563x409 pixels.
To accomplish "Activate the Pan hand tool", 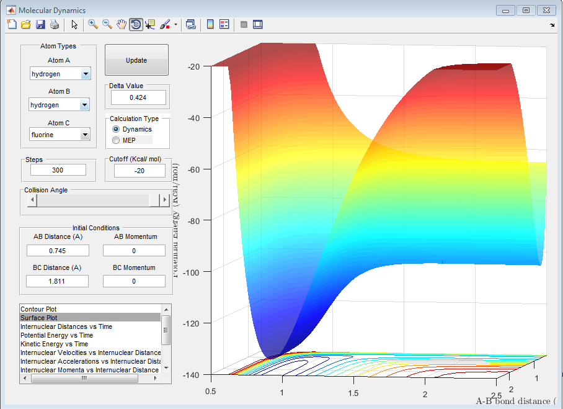I will tap(122, 25).
